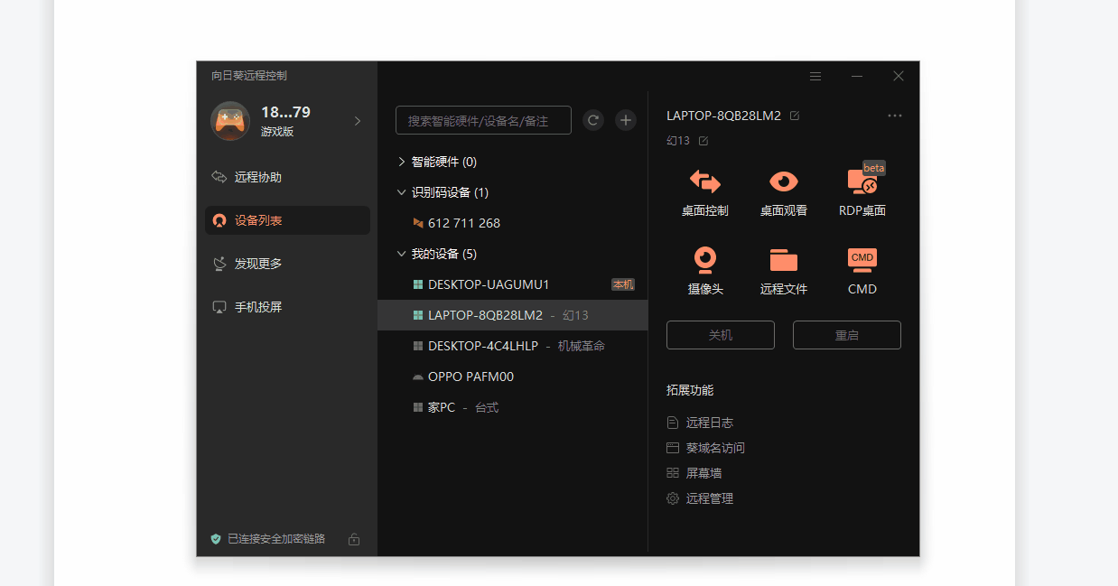Select the OPPO PAFM00 device

pos(512,377)
